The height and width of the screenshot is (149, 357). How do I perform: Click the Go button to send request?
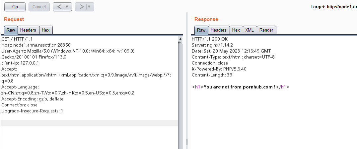[x=15, y=7]
